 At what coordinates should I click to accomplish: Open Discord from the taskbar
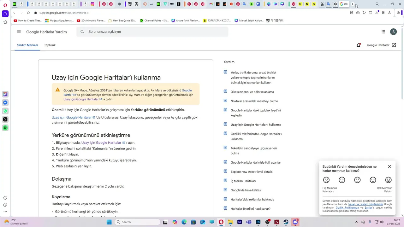pos(295,222)
